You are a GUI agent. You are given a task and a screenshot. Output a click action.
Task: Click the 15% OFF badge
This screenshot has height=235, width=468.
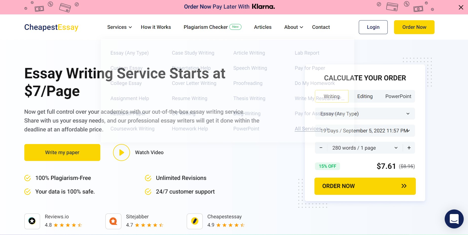pos(327,166)
